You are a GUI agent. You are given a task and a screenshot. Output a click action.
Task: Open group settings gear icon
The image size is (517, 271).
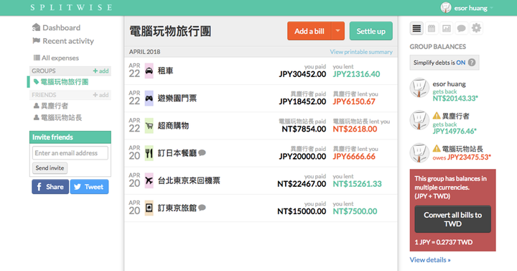[x=476, y=28]
